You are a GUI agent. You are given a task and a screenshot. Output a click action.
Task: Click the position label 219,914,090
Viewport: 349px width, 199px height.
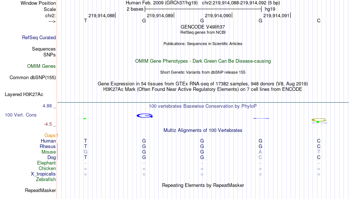(218, 15)
